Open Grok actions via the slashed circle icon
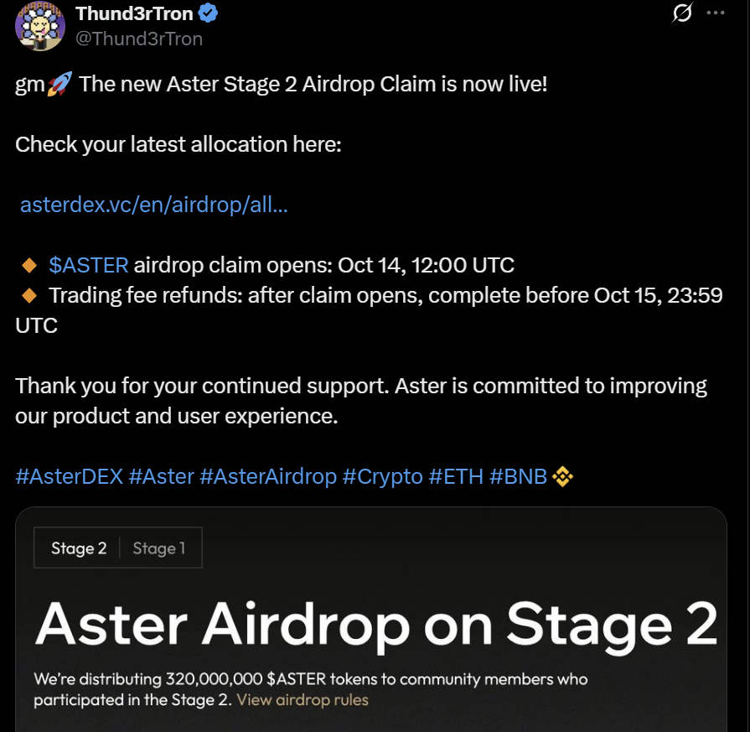This screenshot has width=750, height=732. 681,13
